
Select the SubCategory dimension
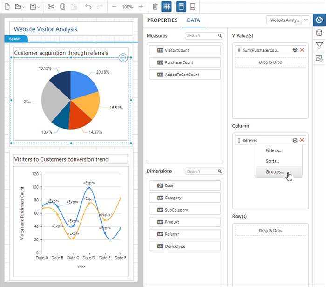184,210
